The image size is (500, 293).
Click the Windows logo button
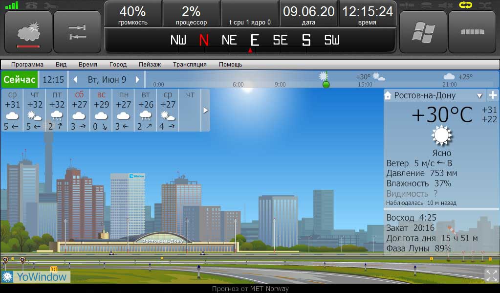coord(423,32)
